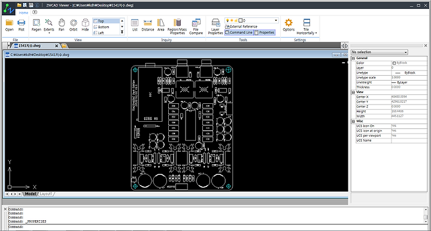
Task: Click the command line input field
Action: (x=215, y=227)
